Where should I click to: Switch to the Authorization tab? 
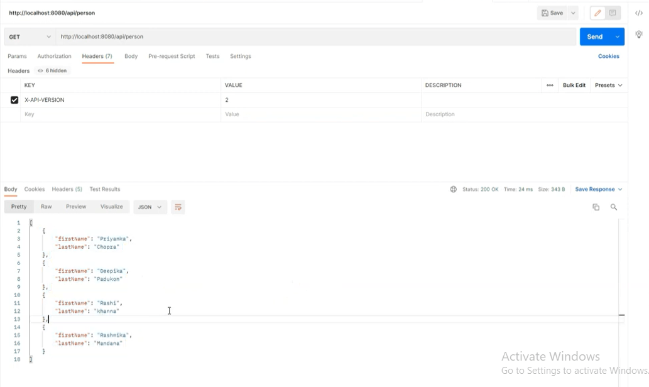coord(54,57)
